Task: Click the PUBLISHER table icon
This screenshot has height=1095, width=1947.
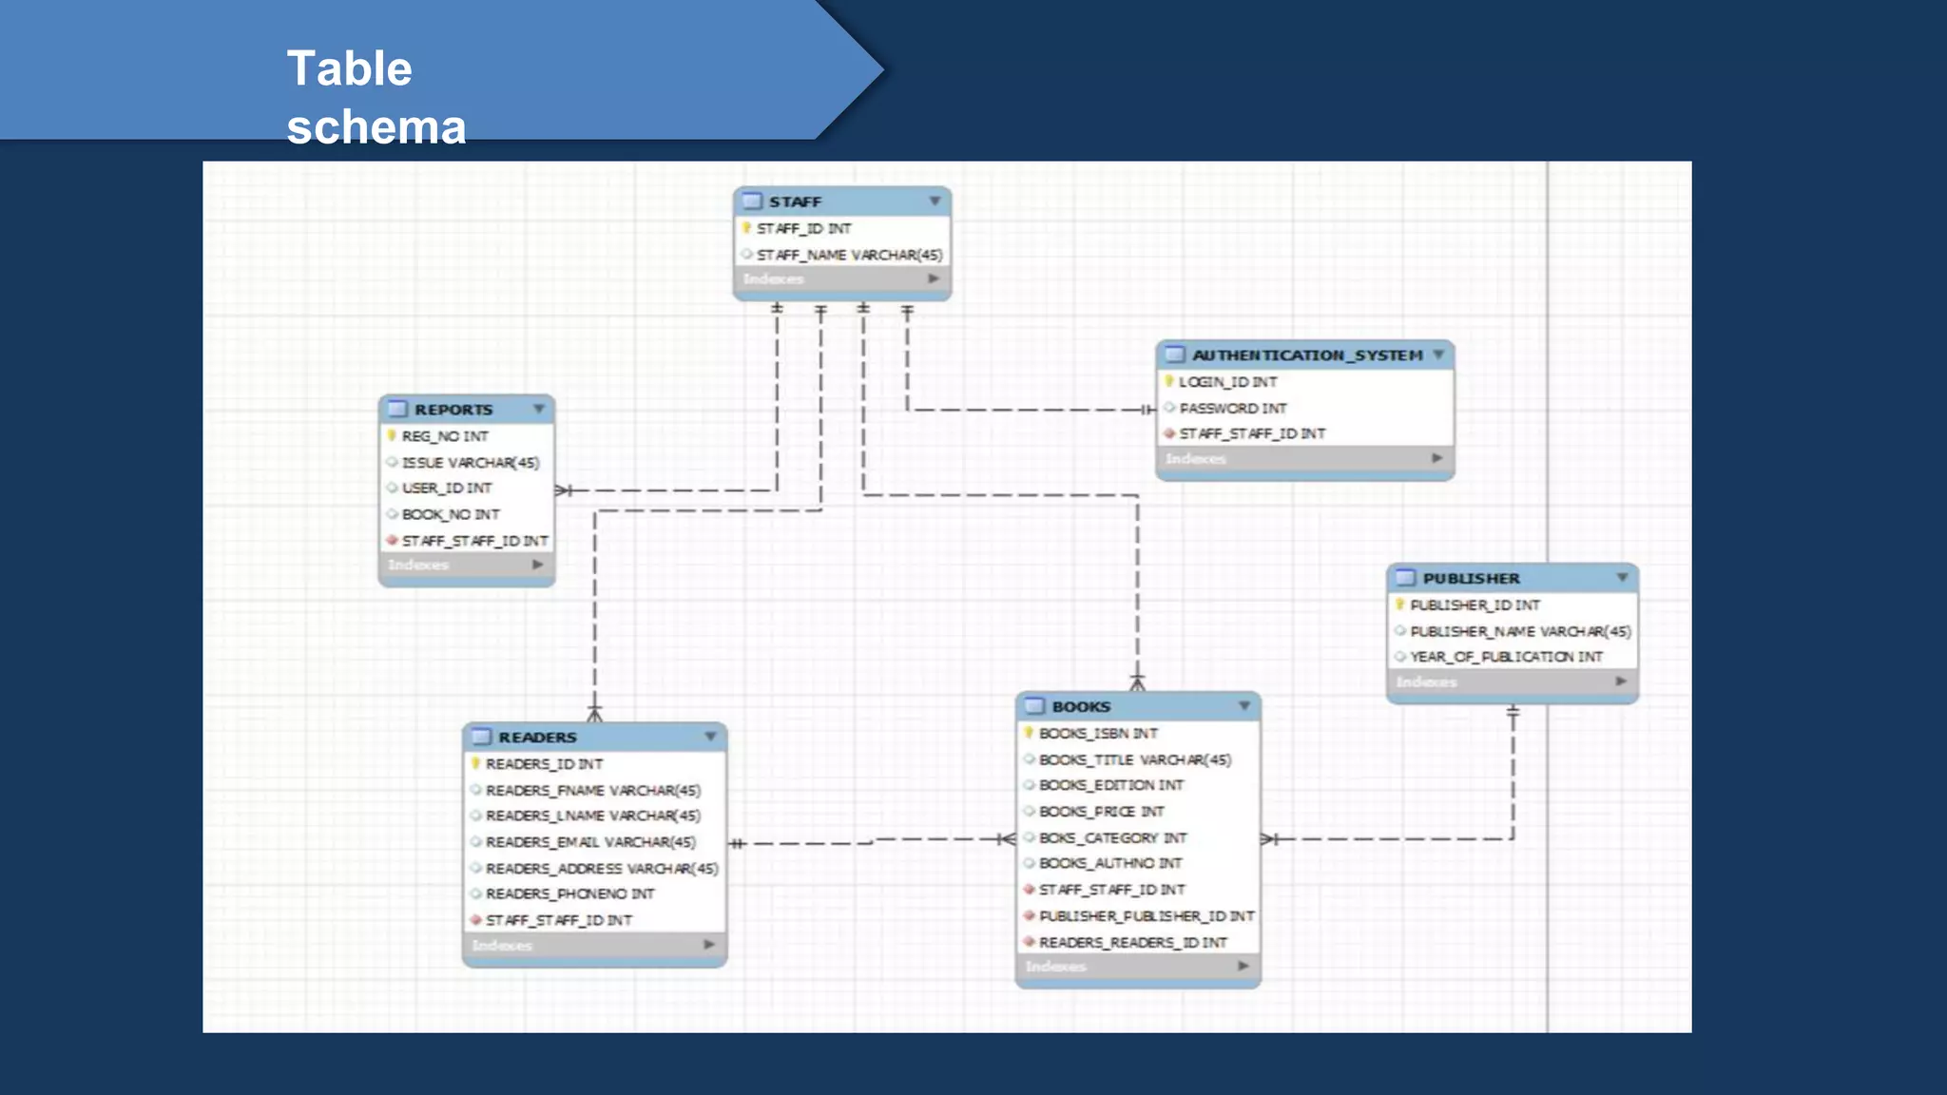Action: point(1406,578)
